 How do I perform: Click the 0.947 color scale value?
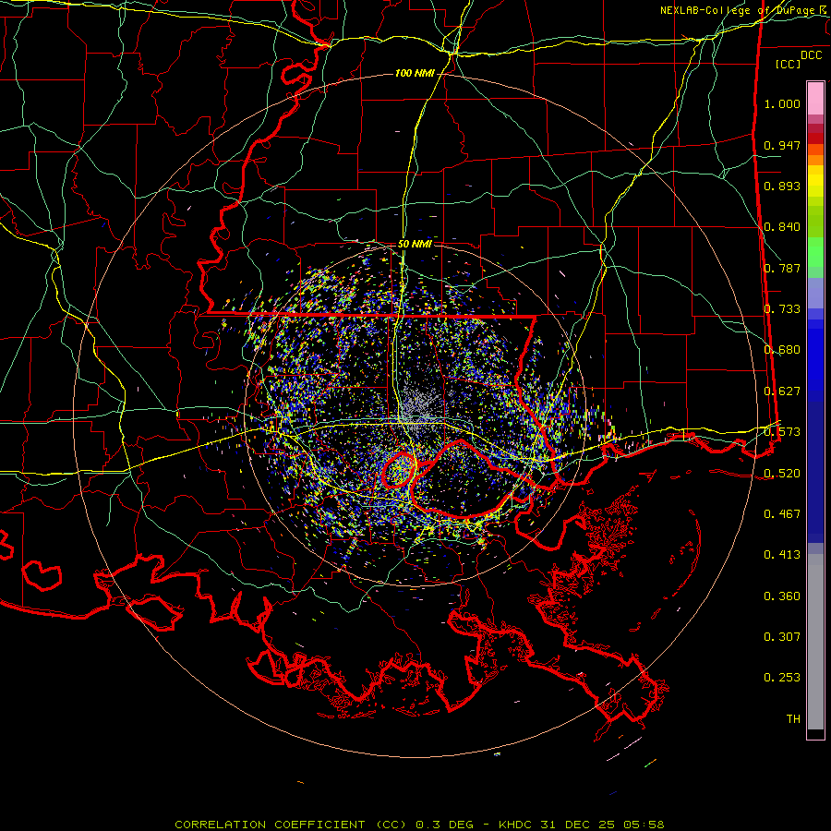click(x=782, y=145)
